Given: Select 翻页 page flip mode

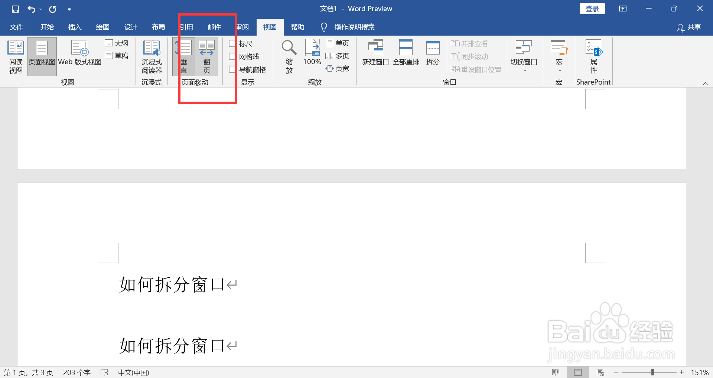Looking at the screenshot, I should coord(206,56).
